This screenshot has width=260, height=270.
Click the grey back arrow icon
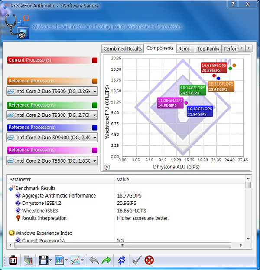[x=94, y=260]
